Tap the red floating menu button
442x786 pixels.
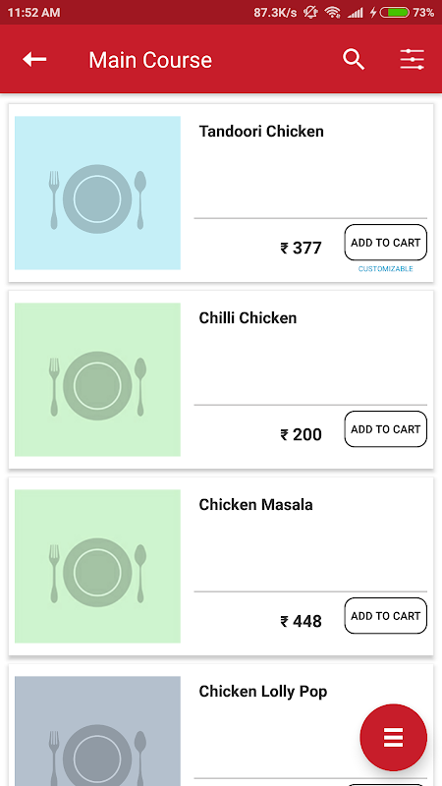pos(394,738)
